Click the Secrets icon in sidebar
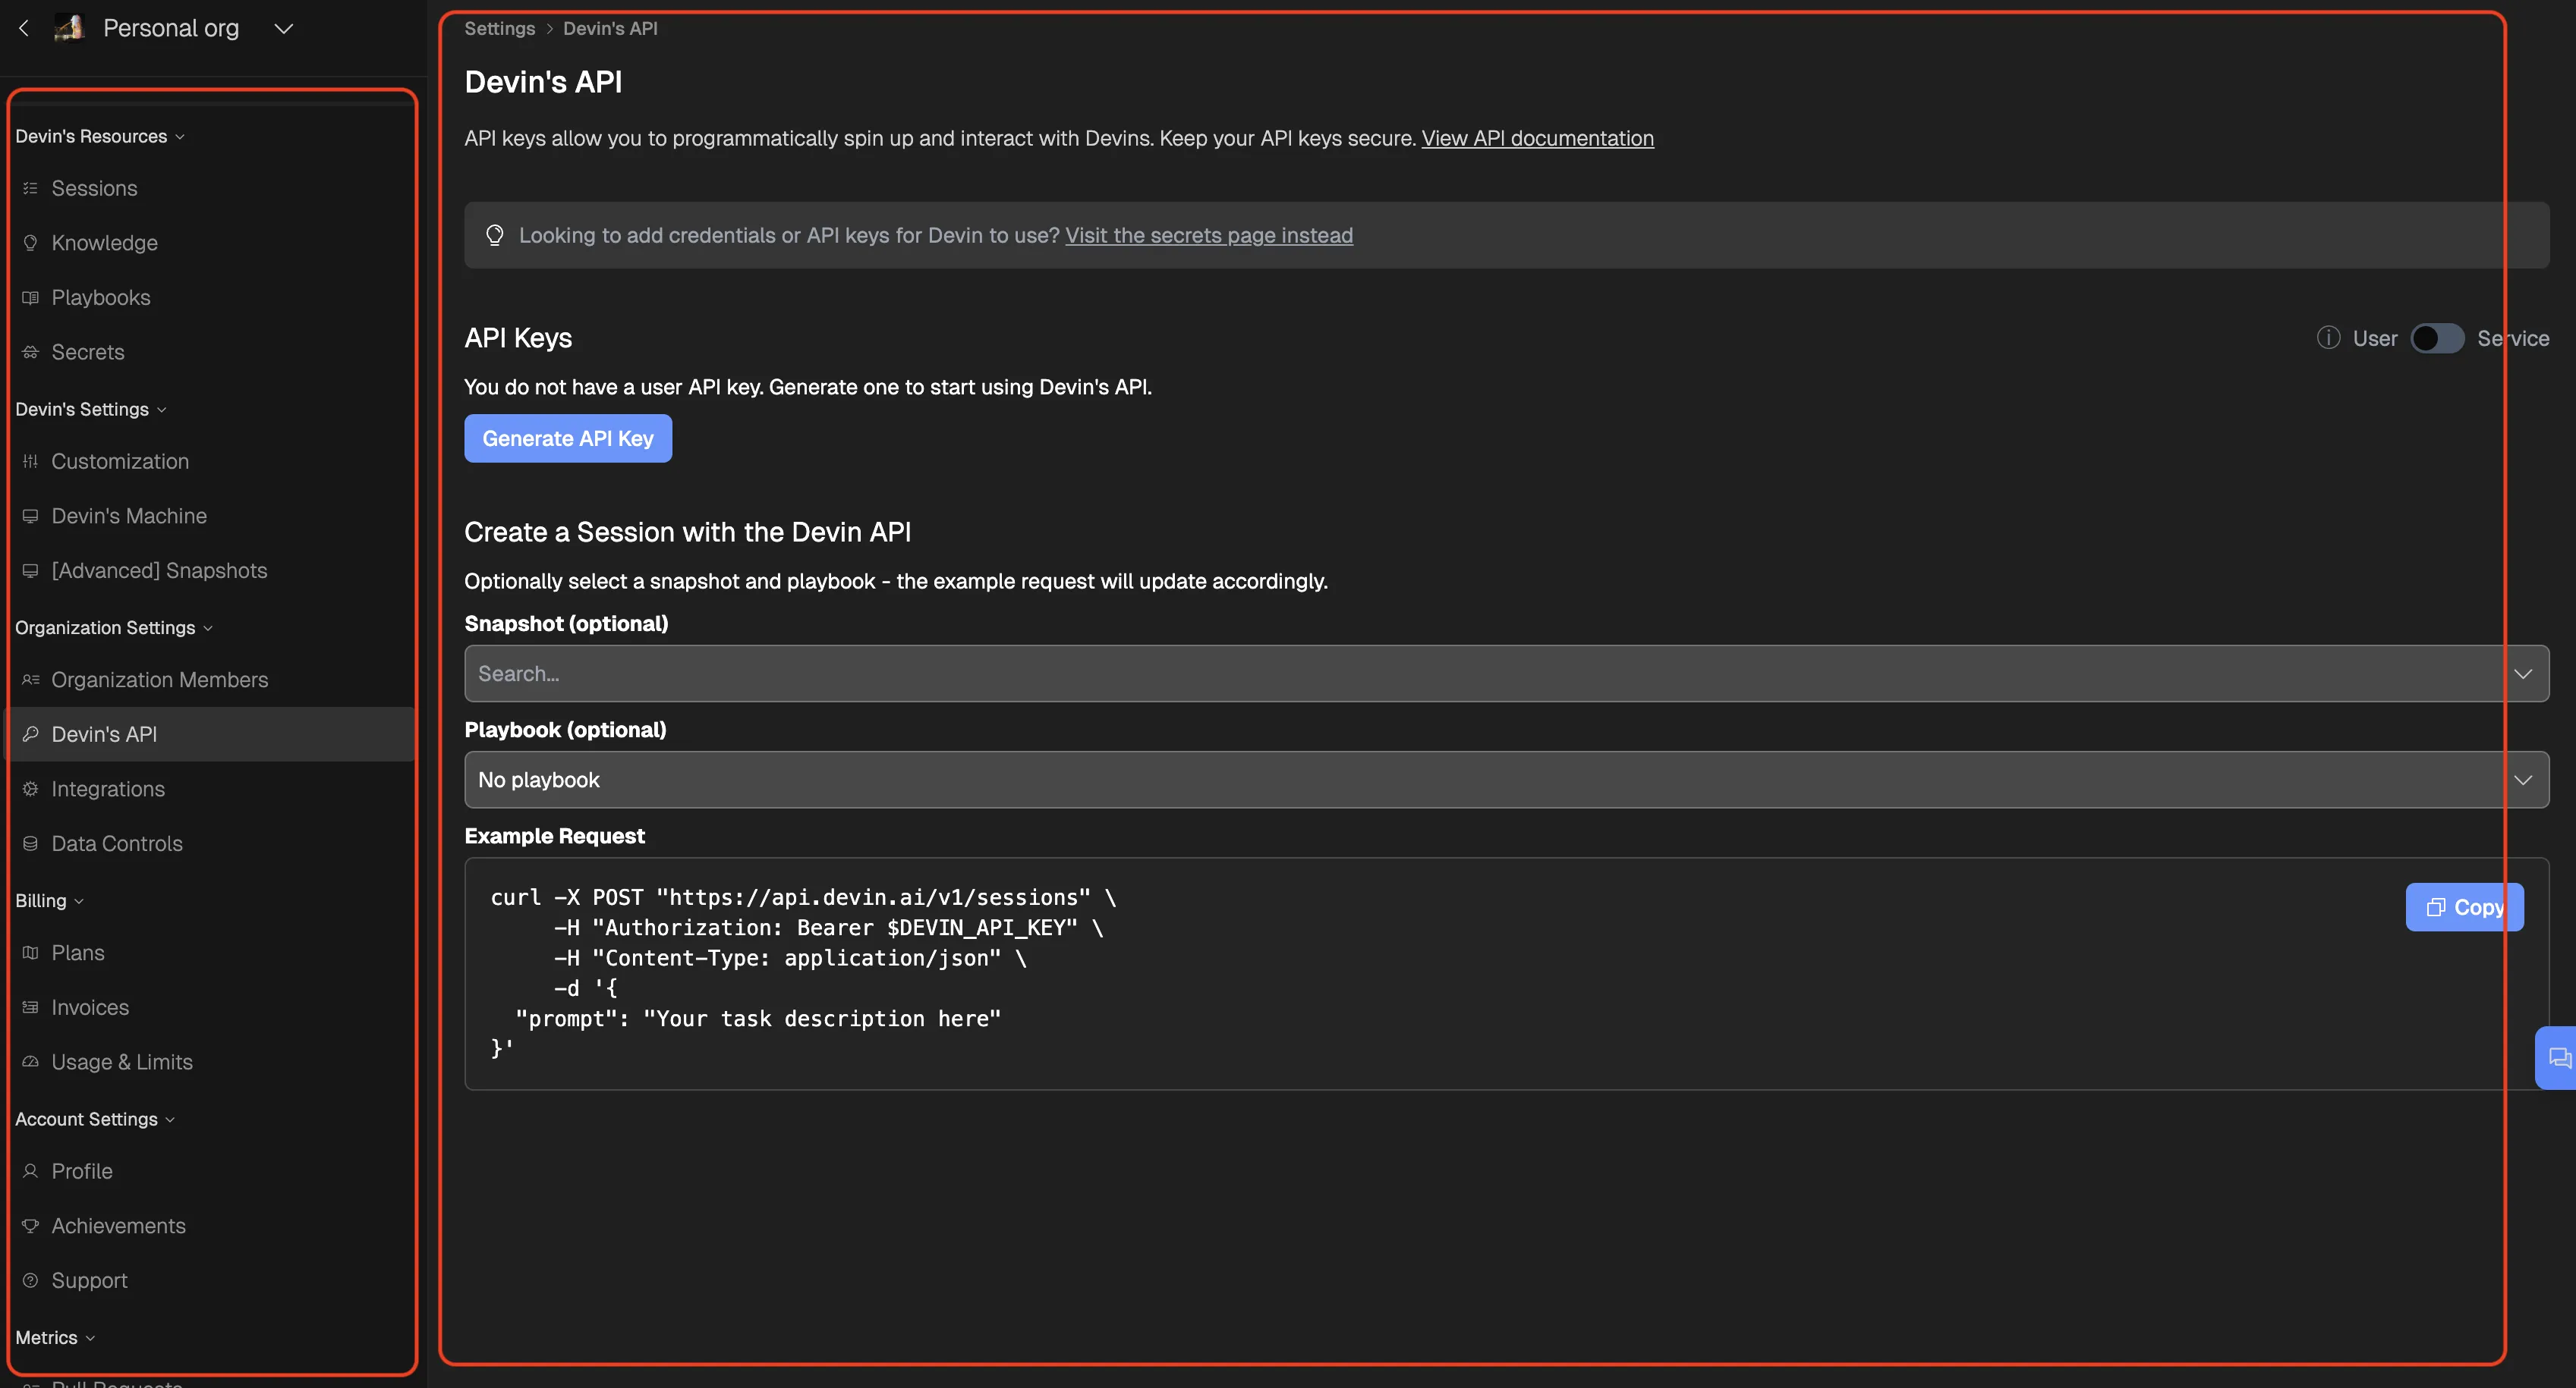This screenshot has width=2576, height=1388. pos(30,352)
